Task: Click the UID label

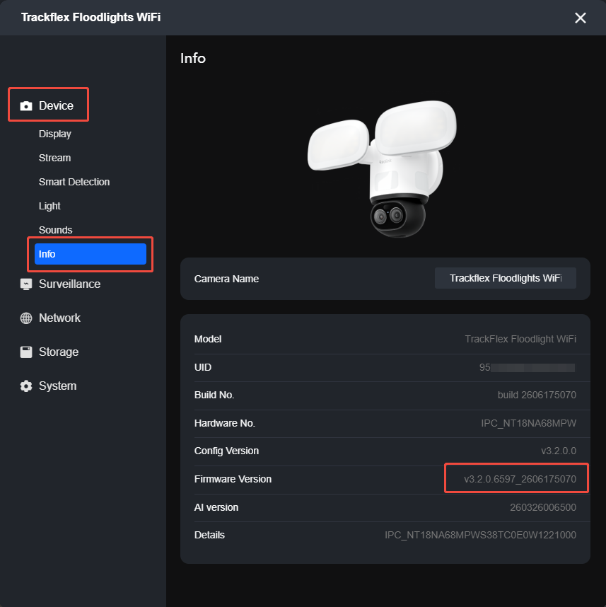Action: (203, 367)
